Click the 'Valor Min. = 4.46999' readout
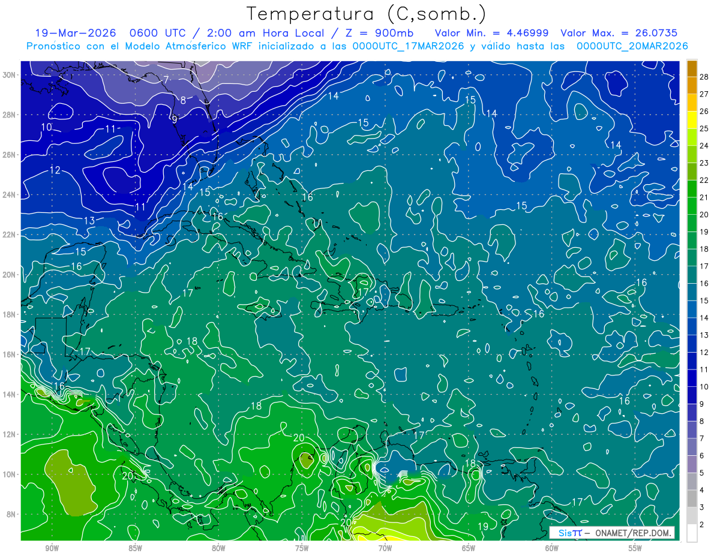The width and height of the screenshot is (720, 556). click(x=491, y=33)
